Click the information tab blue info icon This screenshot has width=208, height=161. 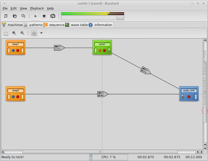point(91,25)
